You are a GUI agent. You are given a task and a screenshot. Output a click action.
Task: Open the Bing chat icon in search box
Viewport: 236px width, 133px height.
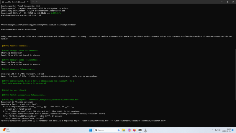point(119,130)
